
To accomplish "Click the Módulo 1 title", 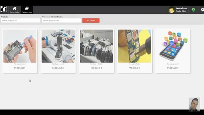I will click(x=20, y=68).
